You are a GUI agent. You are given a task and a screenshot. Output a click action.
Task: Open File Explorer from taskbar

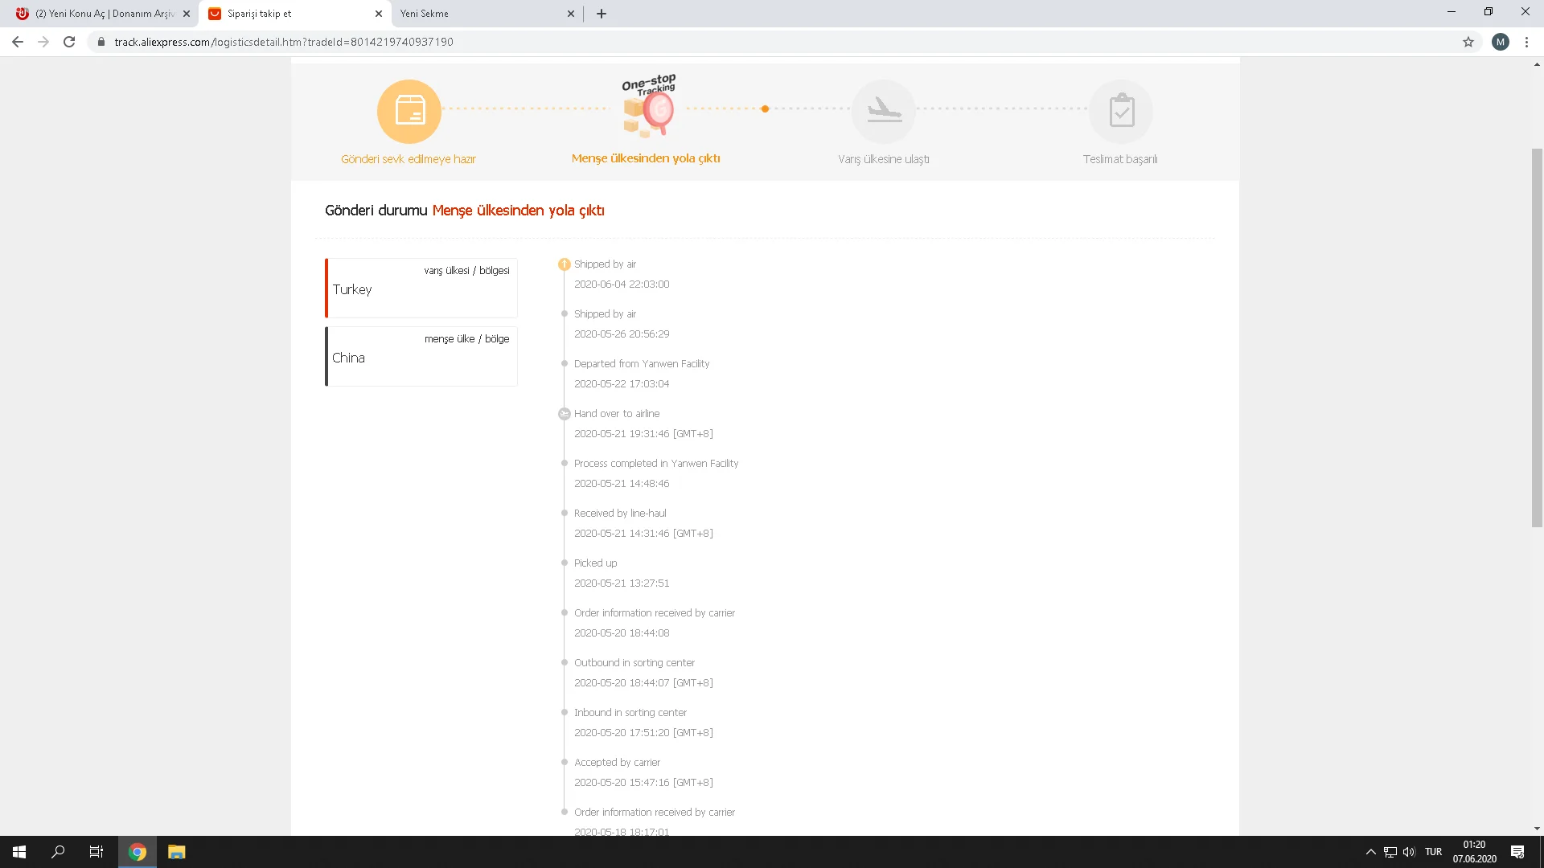(x=176, y=852)
